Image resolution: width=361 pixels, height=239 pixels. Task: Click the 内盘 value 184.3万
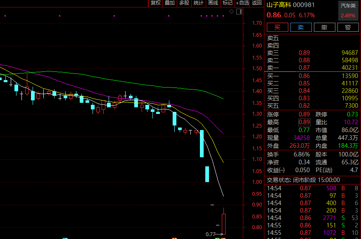(348, 146)
